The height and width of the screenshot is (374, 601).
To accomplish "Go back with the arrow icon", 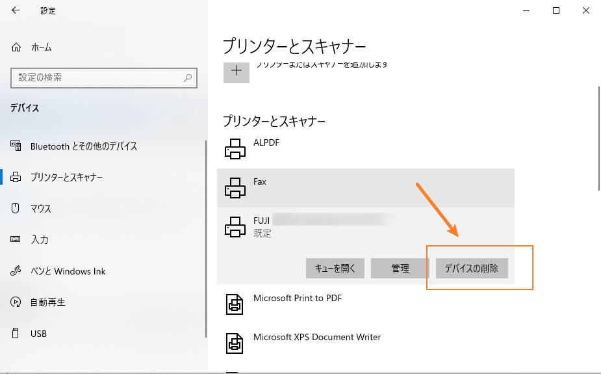I will pos(16,10).
